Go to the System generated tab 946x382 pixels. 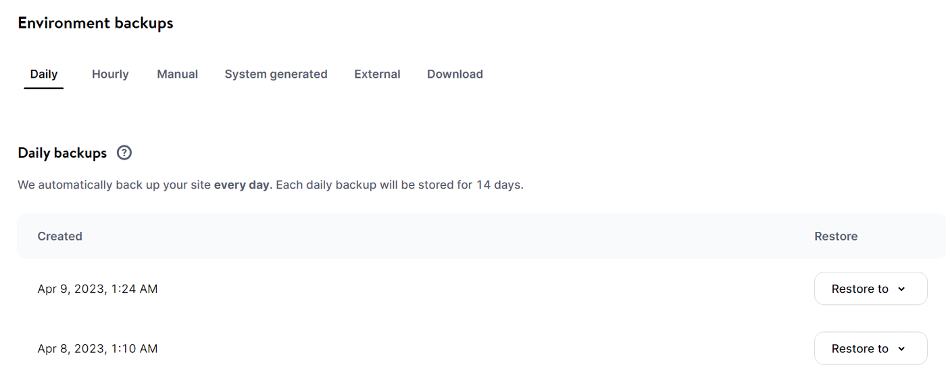tap(276, 74)
